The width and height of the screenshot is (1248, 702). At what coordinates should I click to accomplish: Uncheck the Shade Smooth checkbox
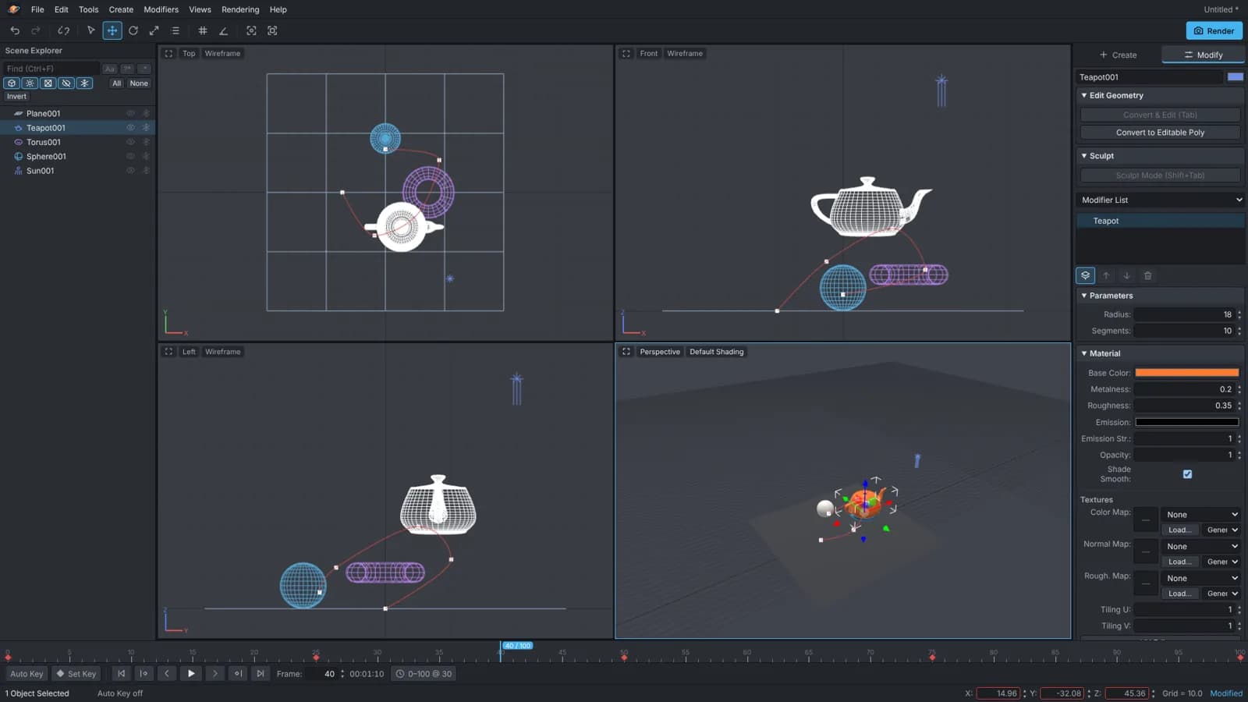[x=1187, y=474]
